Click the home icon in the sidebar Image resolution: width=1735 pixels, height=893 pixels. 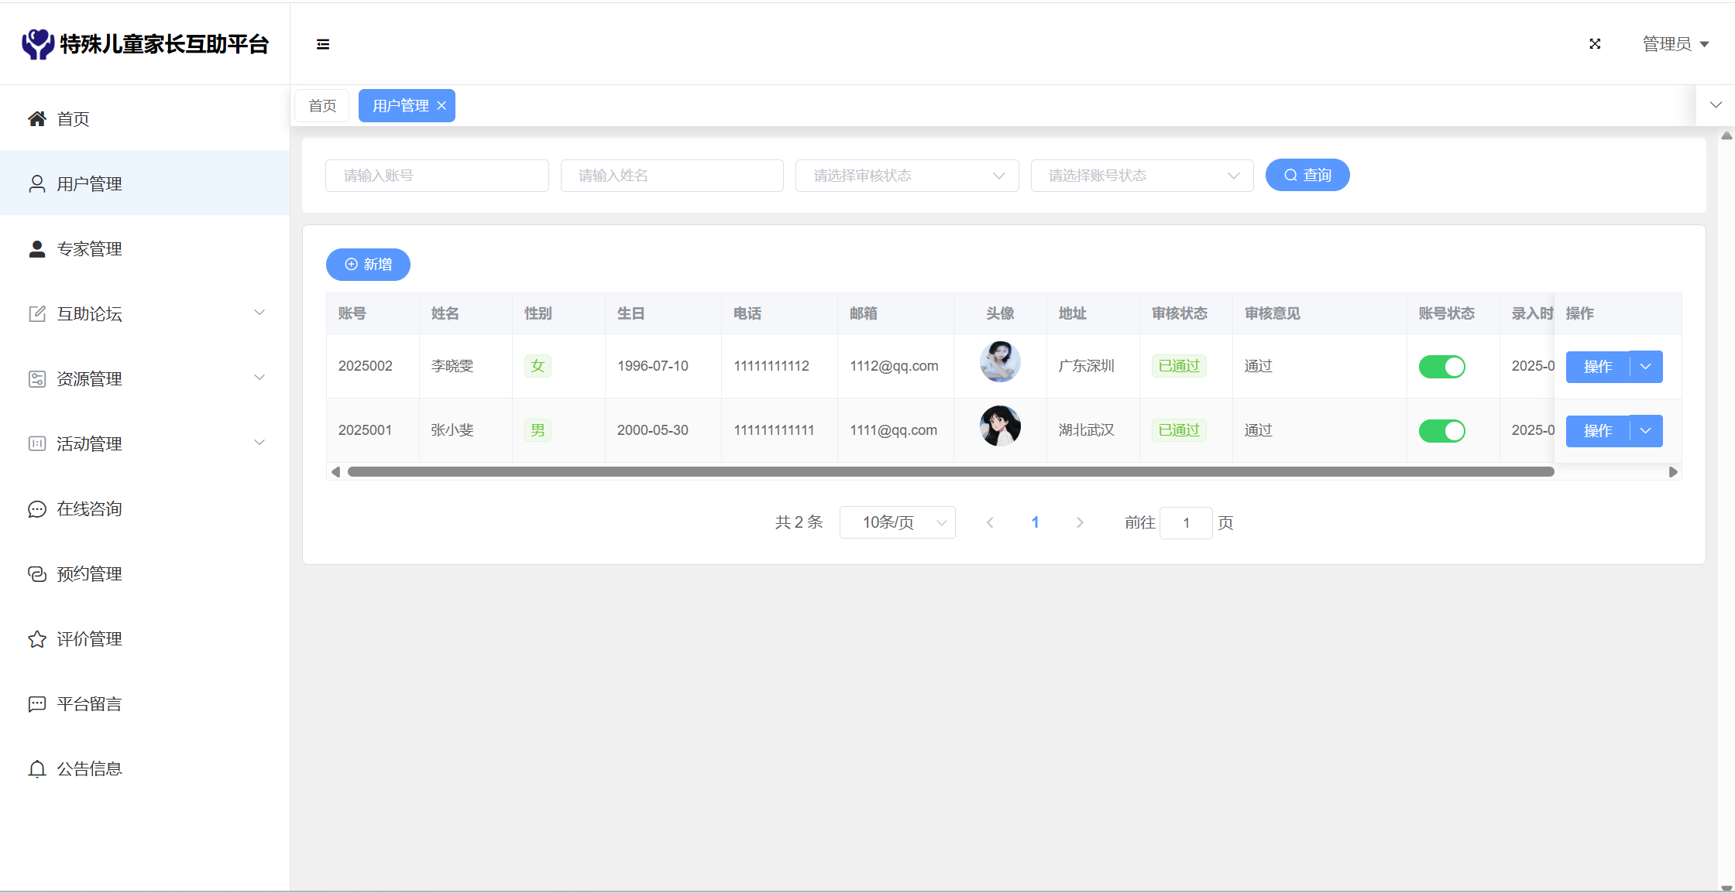coord(37,118)
